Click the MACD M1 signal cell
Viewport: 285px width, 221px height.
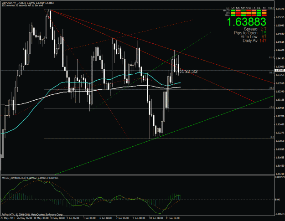click(233, 10)
